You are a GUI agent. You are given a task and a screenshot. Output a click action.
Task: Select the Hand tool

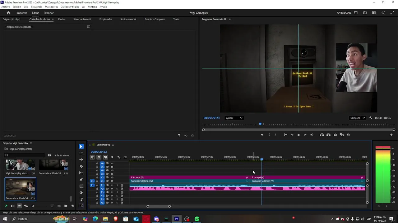(81, 193)
